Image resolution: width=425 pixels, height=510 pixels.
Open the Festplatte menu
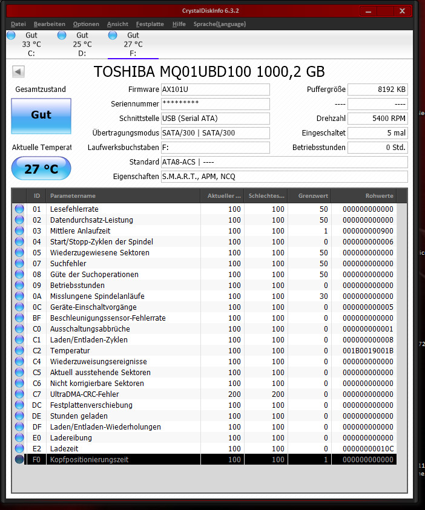tap(150, 24)
